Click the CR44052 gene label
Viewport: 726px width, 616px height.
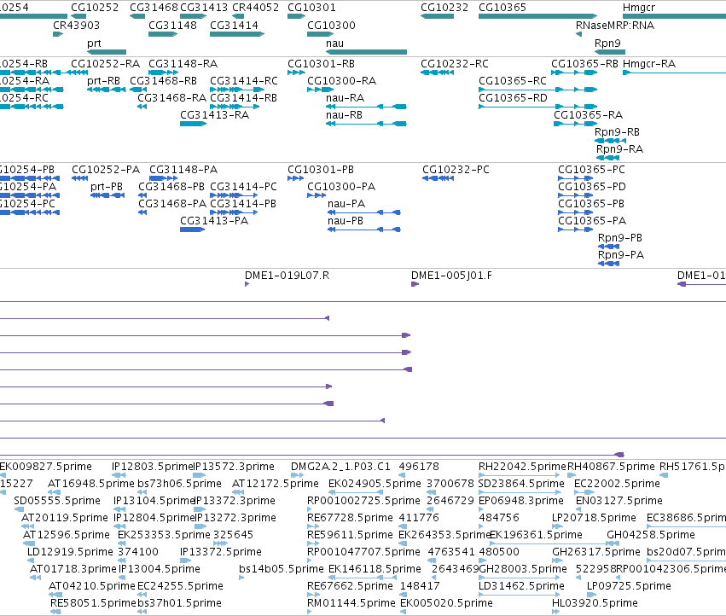256,8
